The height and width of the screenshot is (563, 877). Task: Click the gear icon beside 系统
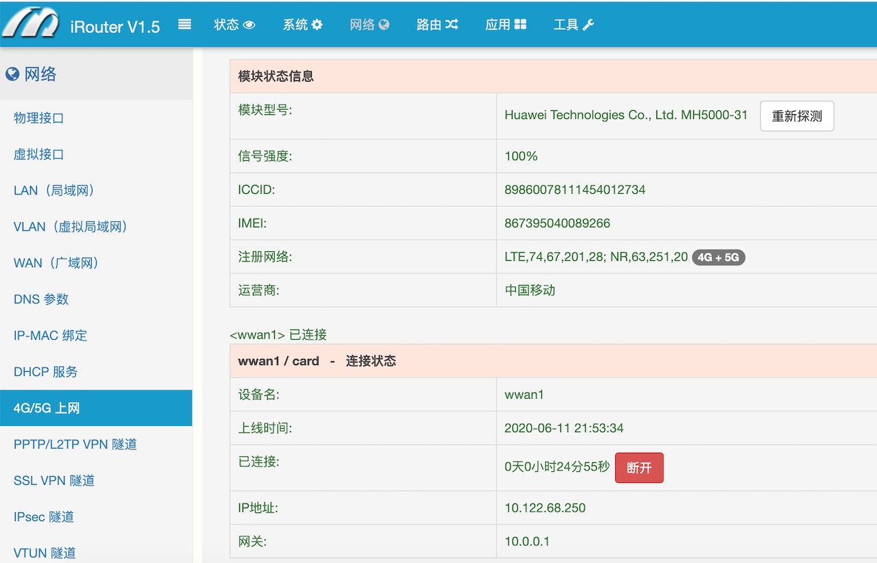317,25
